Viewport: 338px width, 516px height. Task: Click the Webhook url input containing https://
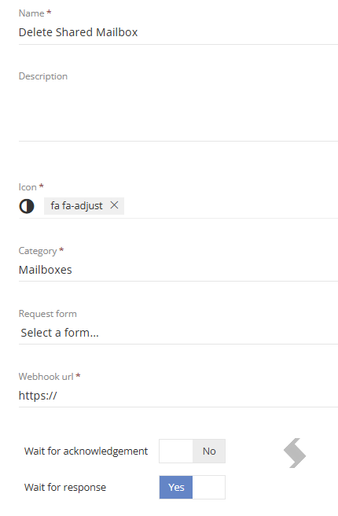tap(178, 396)
